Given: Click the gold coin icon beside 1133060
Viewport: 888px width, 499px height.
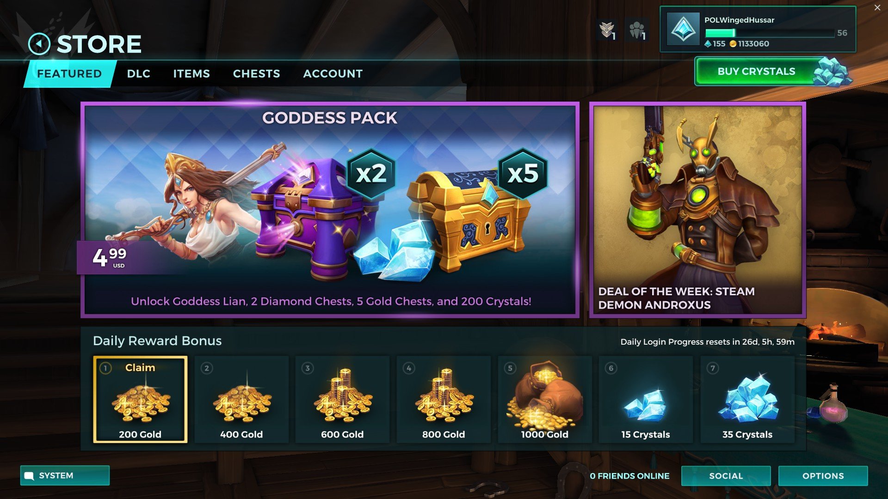Looking at the screenshot, I should 733,44.
